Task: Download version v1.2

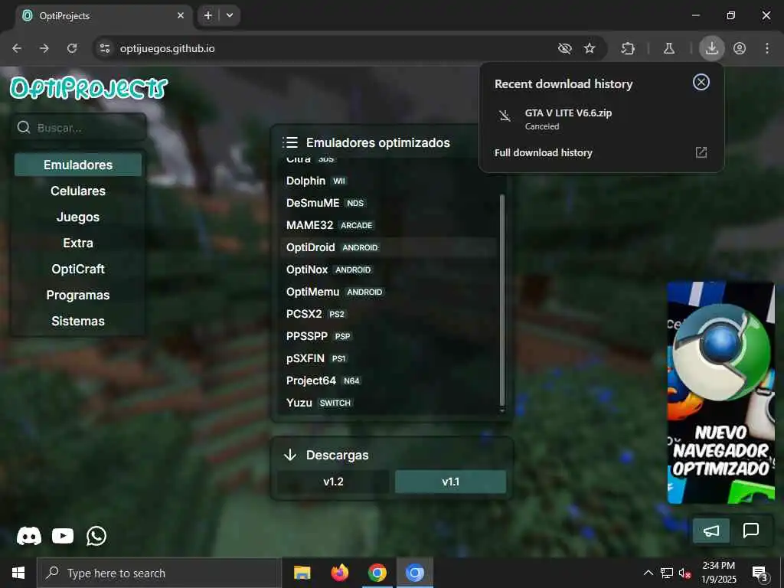Action: click(x=334, y=482)
